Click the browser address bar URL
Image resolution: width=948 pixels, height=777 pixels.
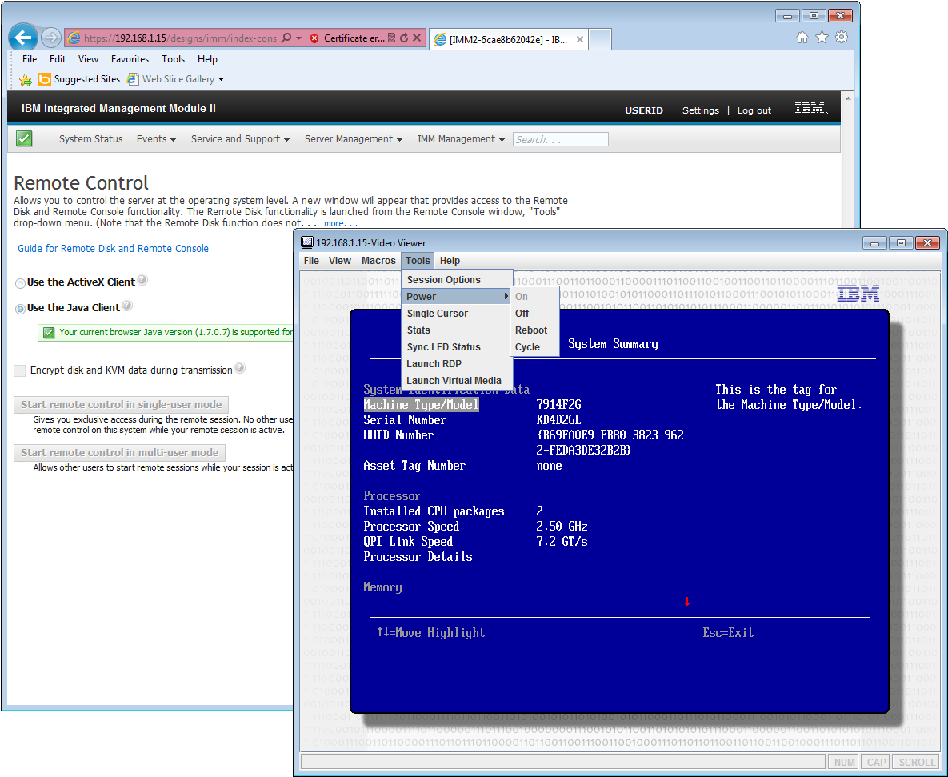180,38
